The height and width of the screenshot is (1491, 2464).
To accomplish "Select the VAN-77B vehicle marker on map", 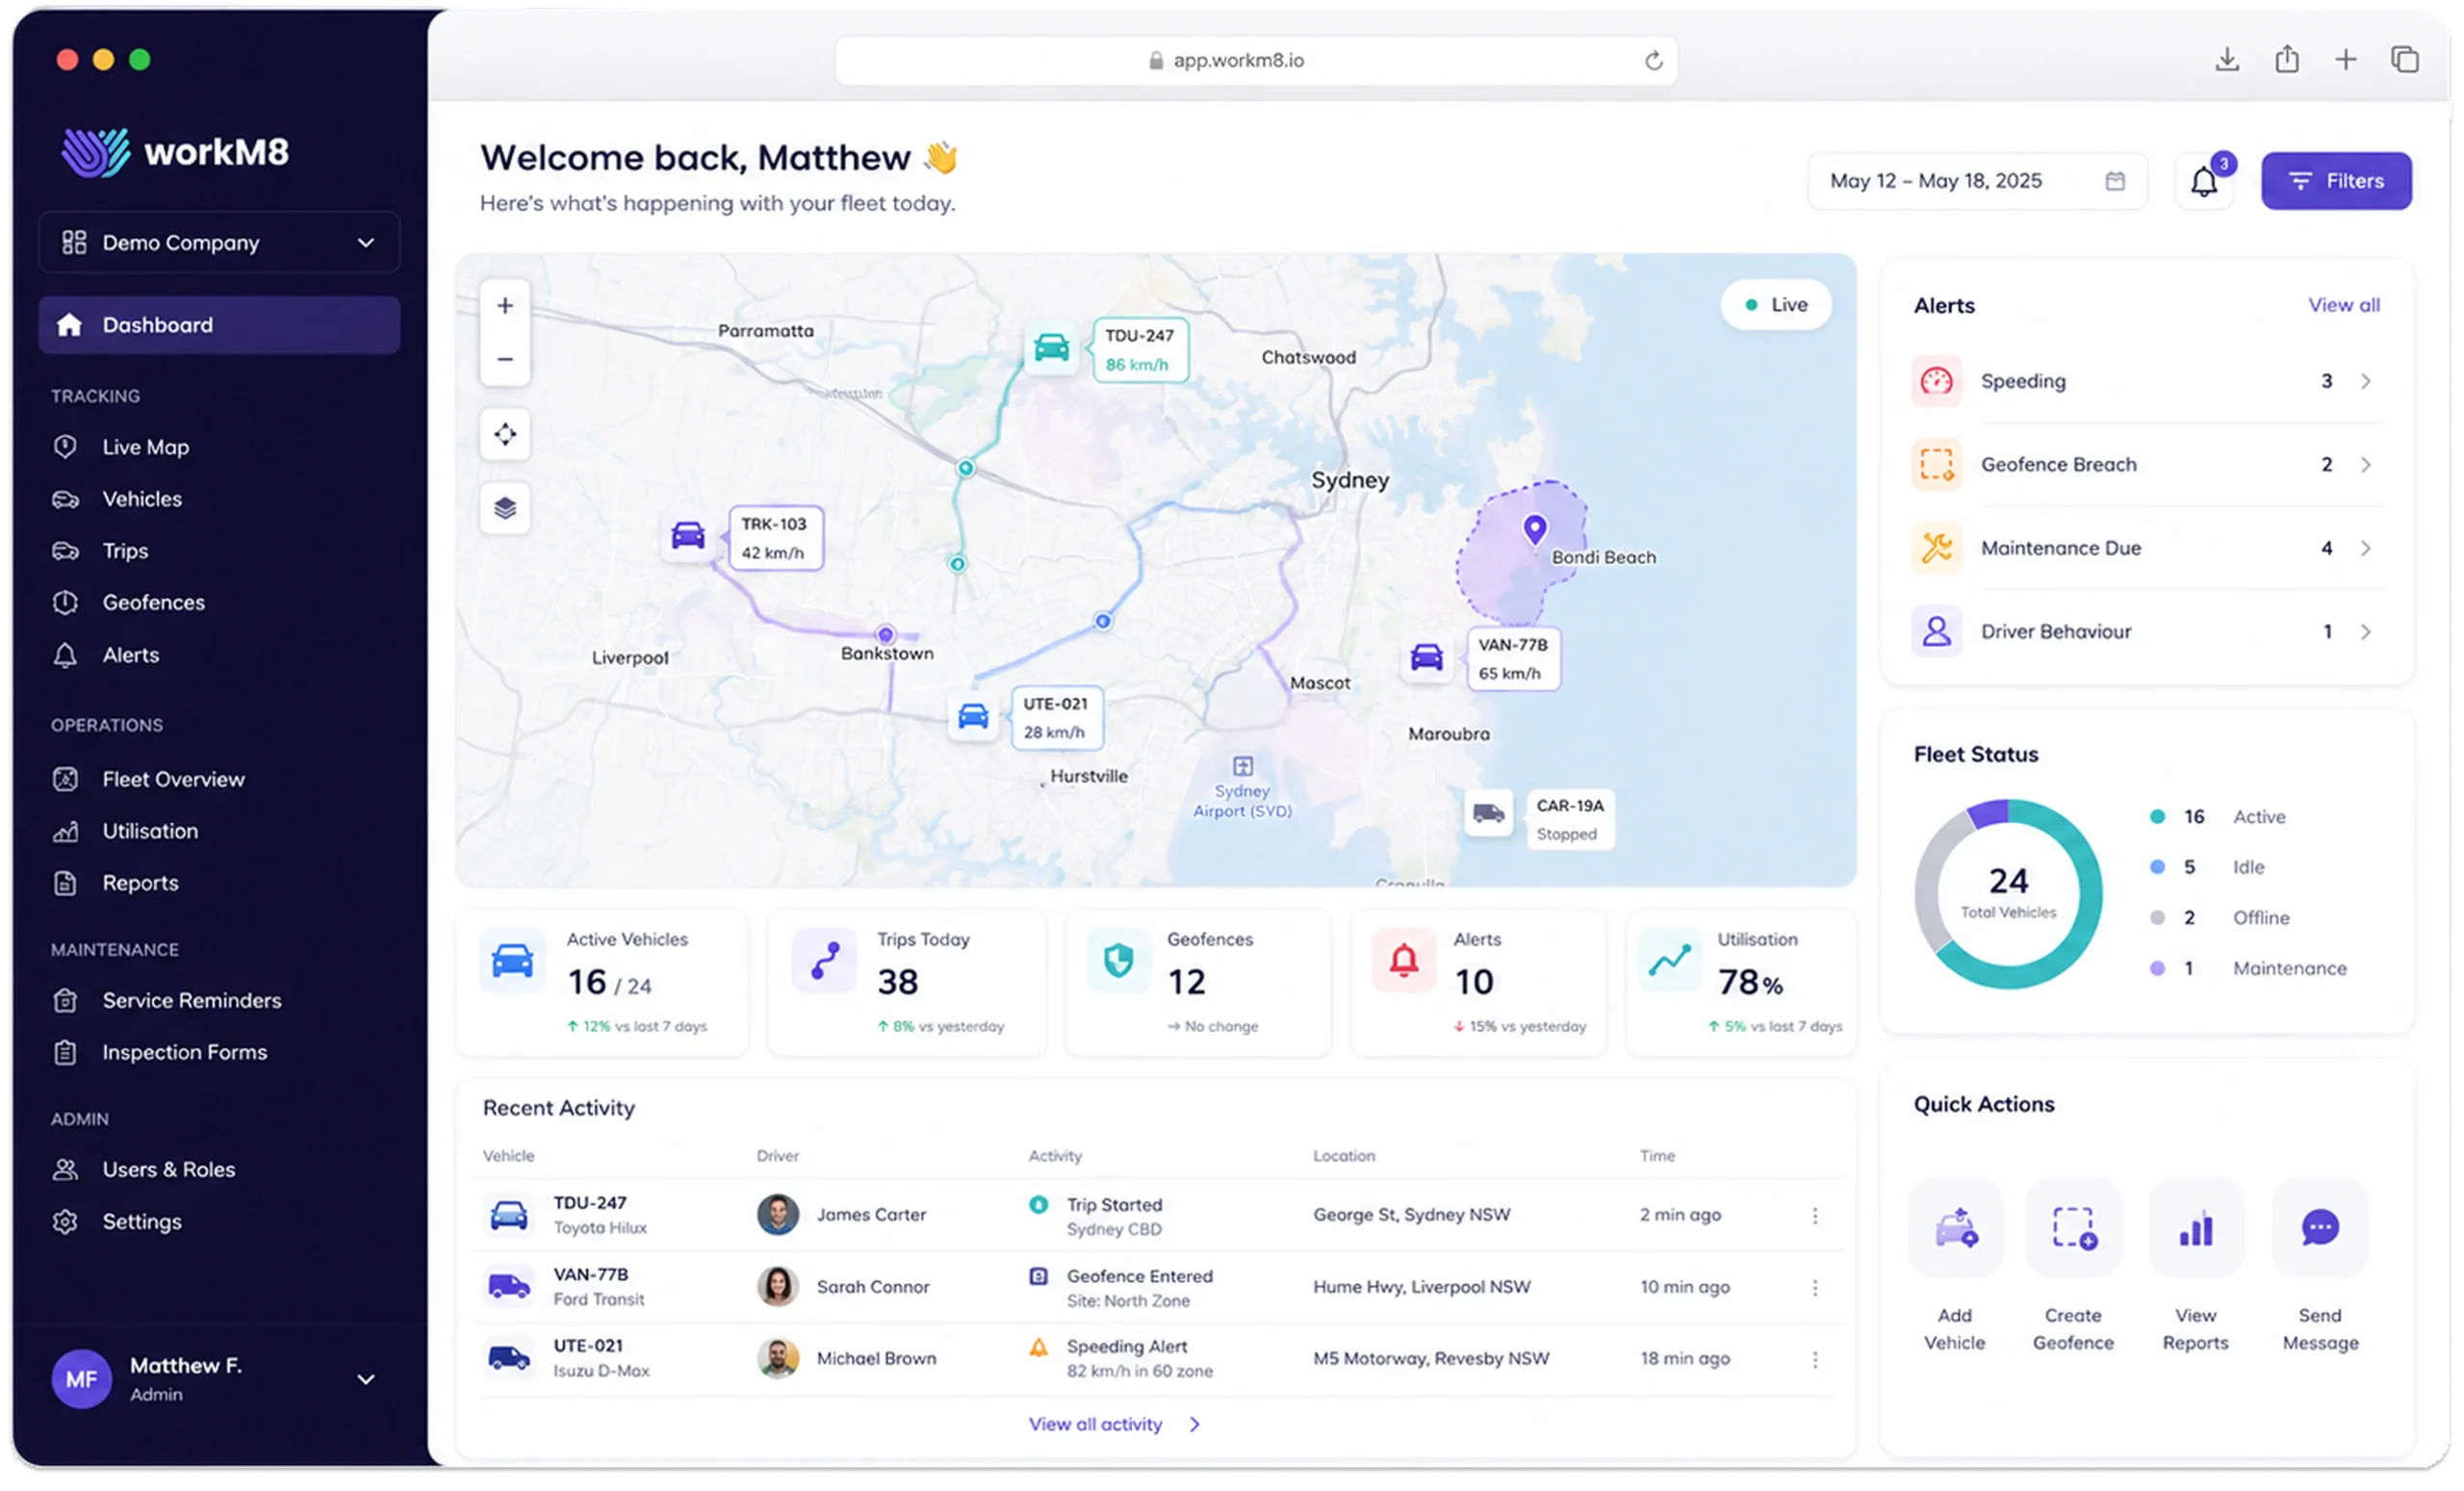I will (1426, 657).
